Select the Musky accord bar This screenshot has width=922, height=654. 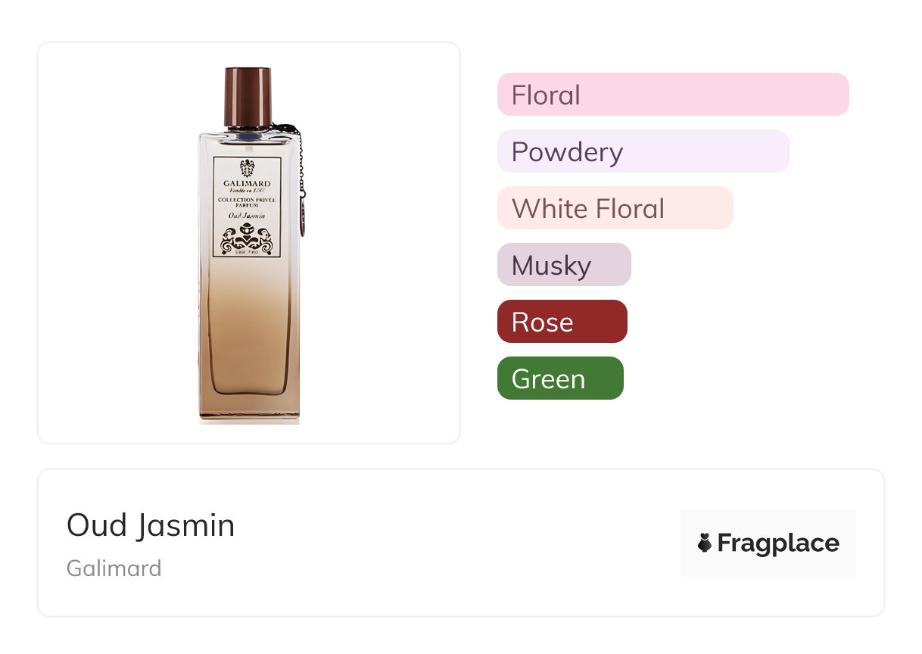pyautogui.click(x=564, y=265)
